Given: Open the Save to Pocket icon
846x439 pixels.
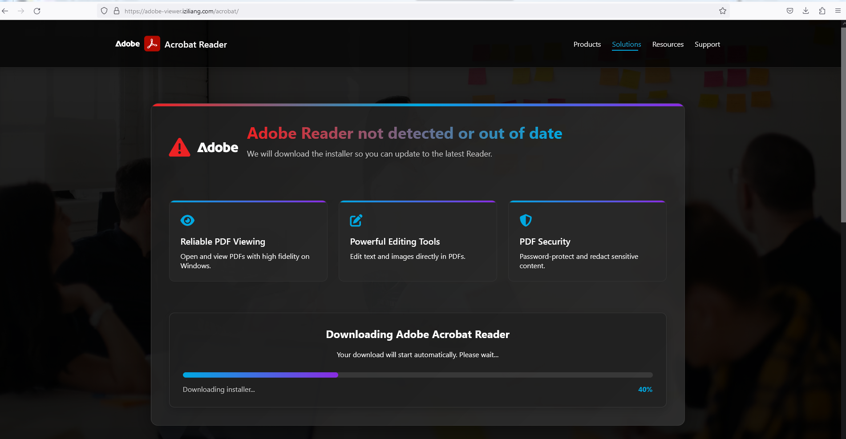Looking at the screenshot, I should coord(790,11).
